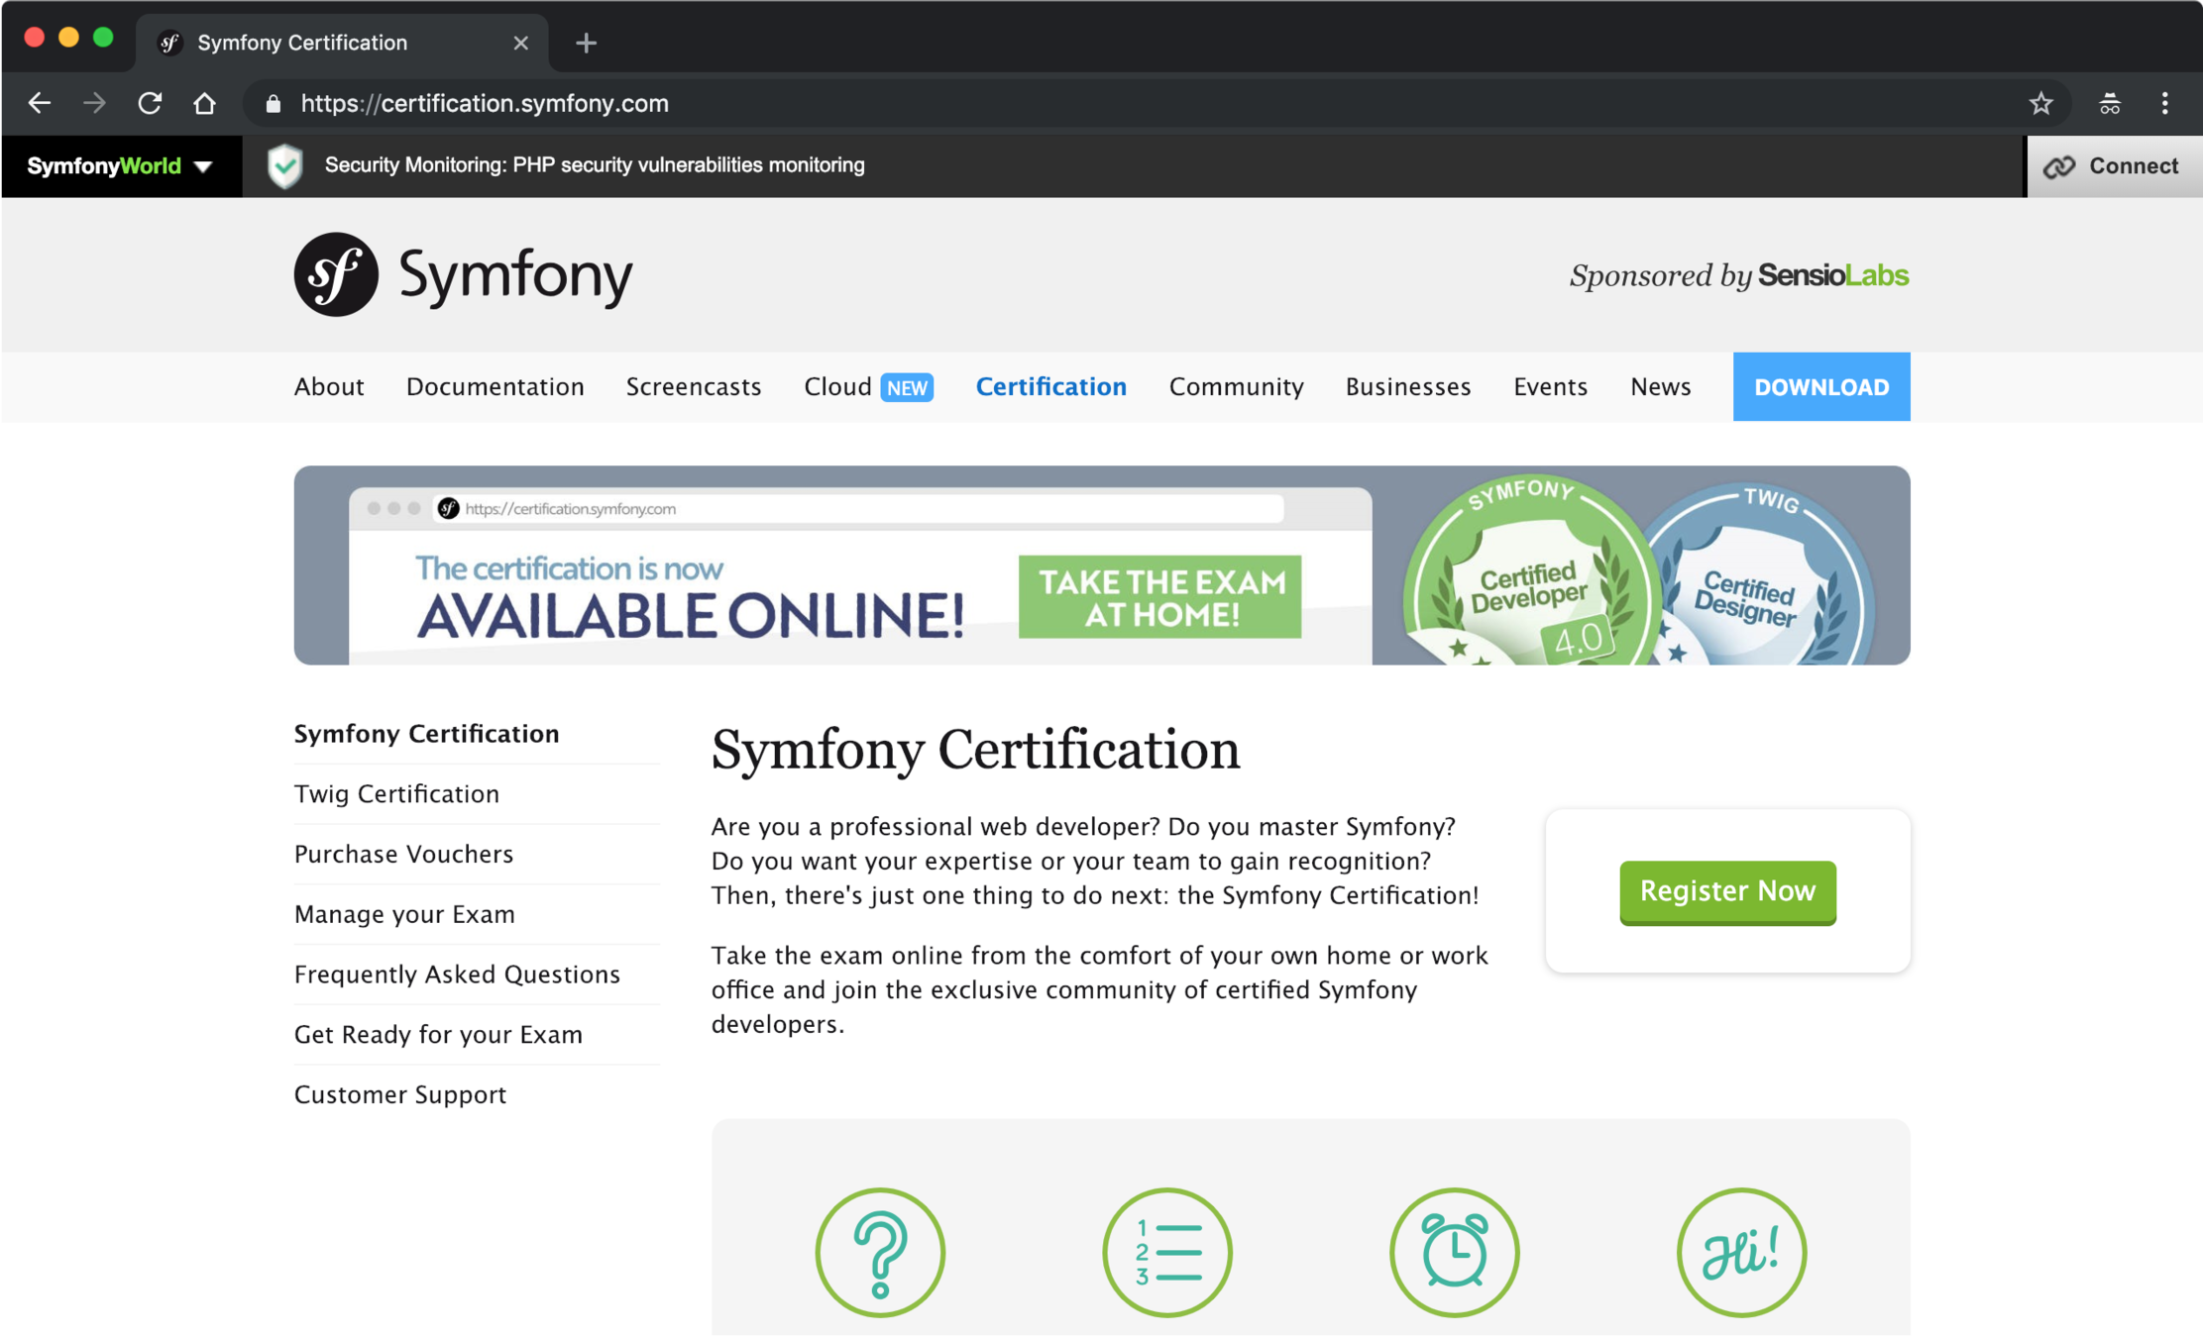
Task: Click the green Hi! greeting icon
Action: click(x=1741, y=1252)
